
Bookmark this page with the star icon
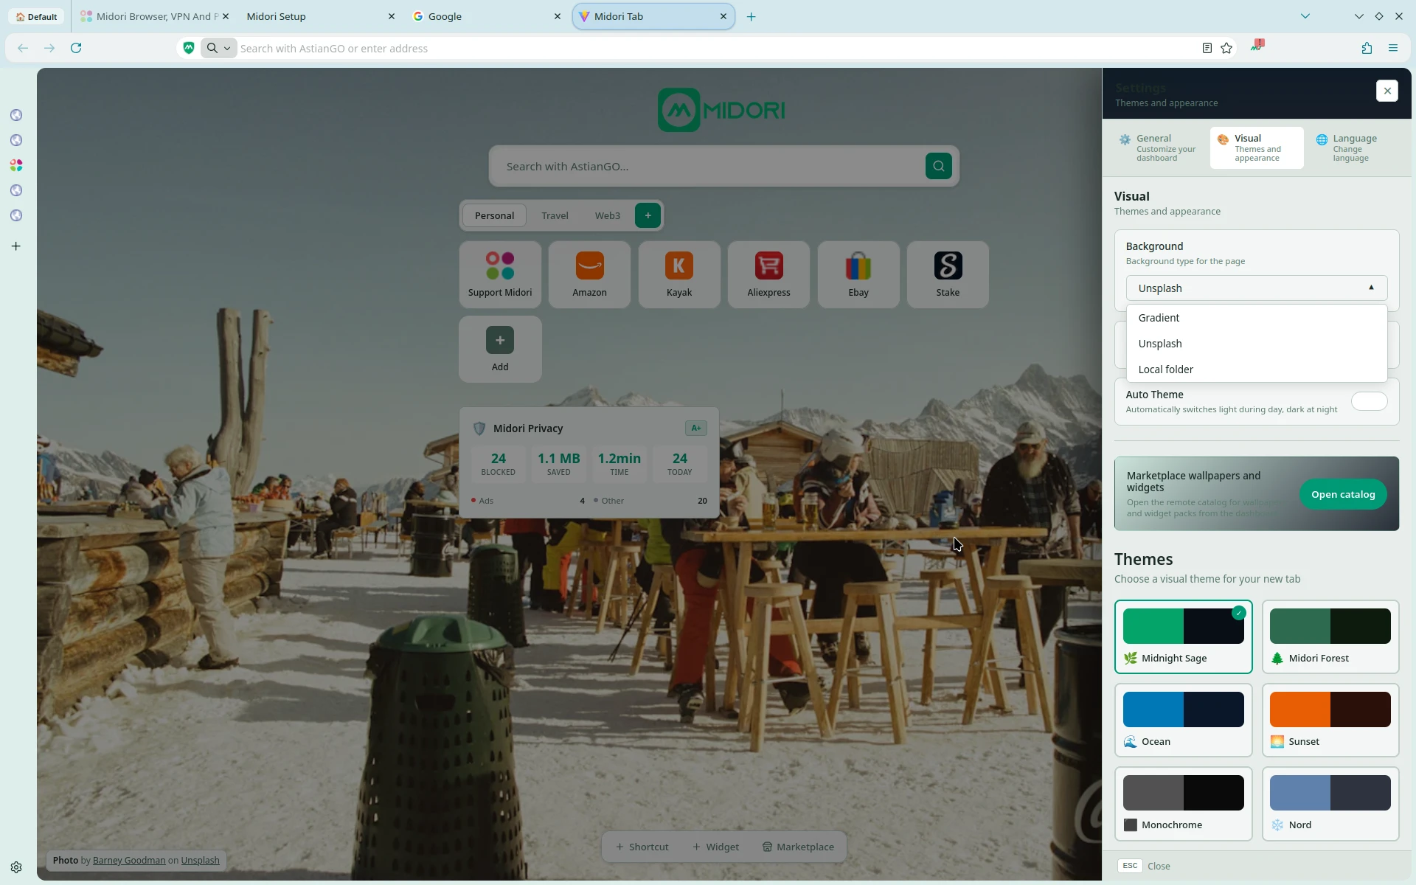coord(1226,48)
